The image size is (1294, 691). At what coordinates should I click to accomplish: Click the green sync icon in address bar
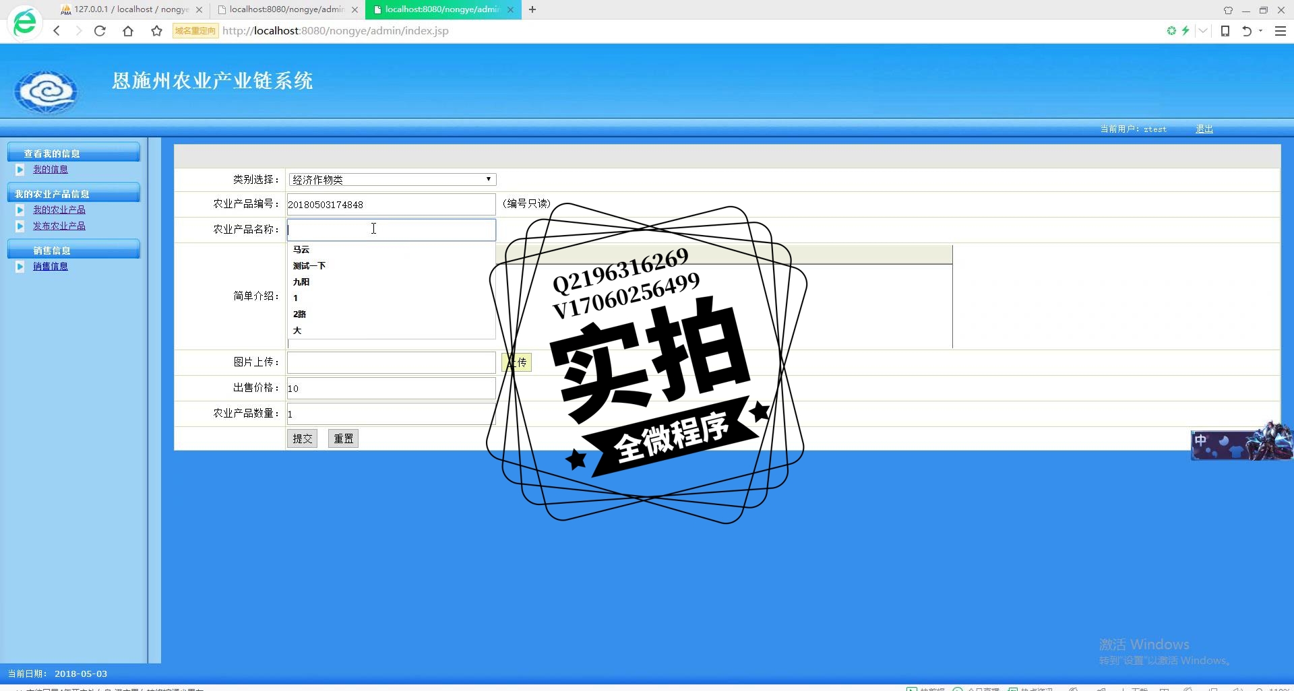point(1171,30)
